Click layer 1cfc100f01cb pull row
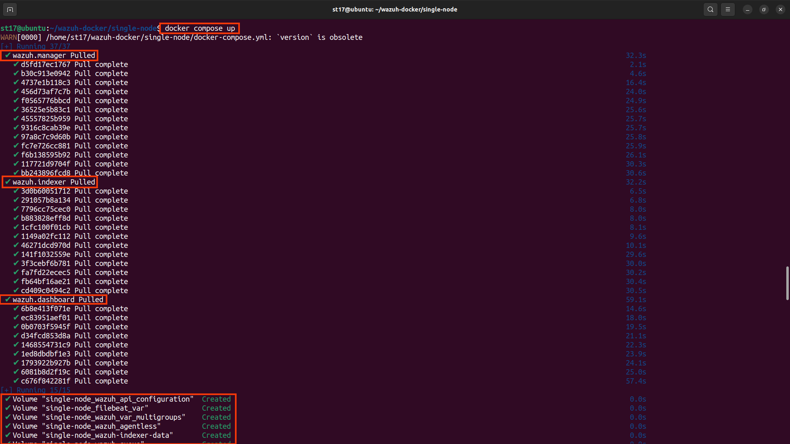 point(70,227)
